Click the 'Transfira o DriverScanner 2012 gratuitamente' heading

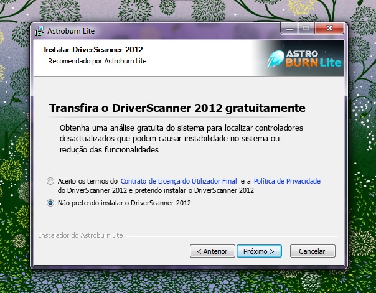click(177, 108)
